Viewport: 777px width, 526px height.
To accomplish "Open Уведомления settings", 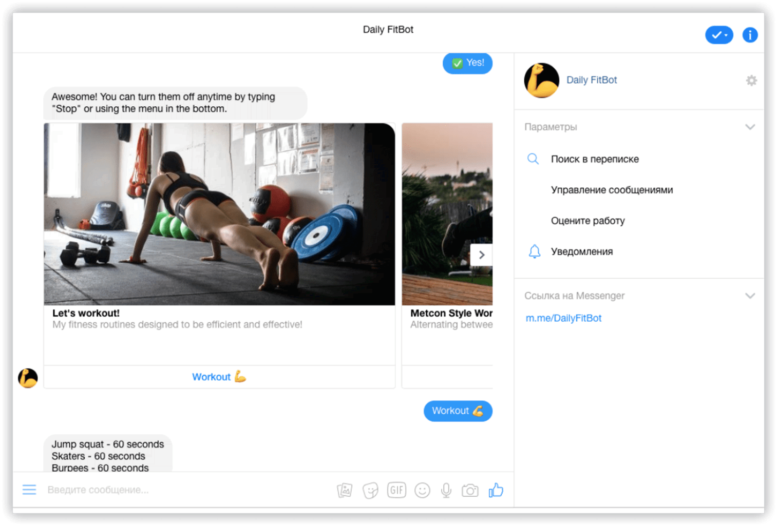I will click(582, 251).
